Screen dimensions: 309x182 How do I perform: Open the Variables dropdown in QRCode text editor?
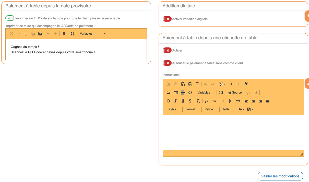point(92,34)
